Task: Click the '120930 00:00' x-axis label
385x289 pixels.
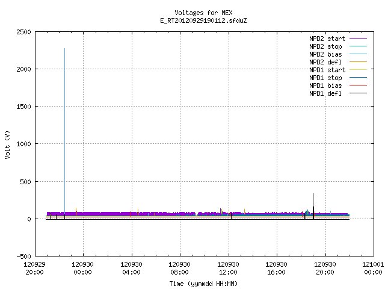Action: (83, 269)
